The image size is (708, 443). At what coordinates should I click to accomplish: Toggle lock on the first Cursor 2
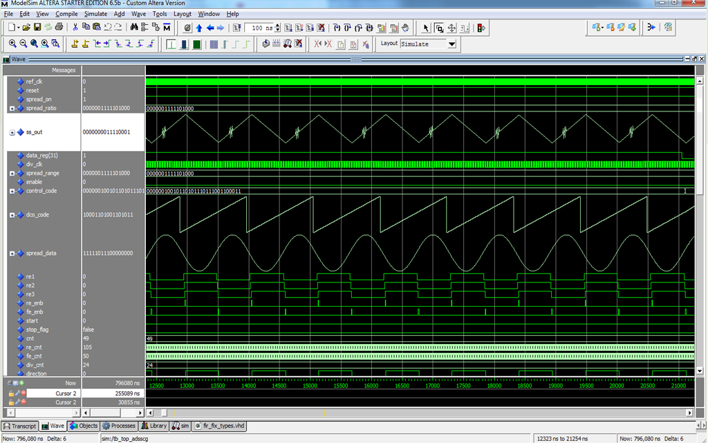click(12, 393)
